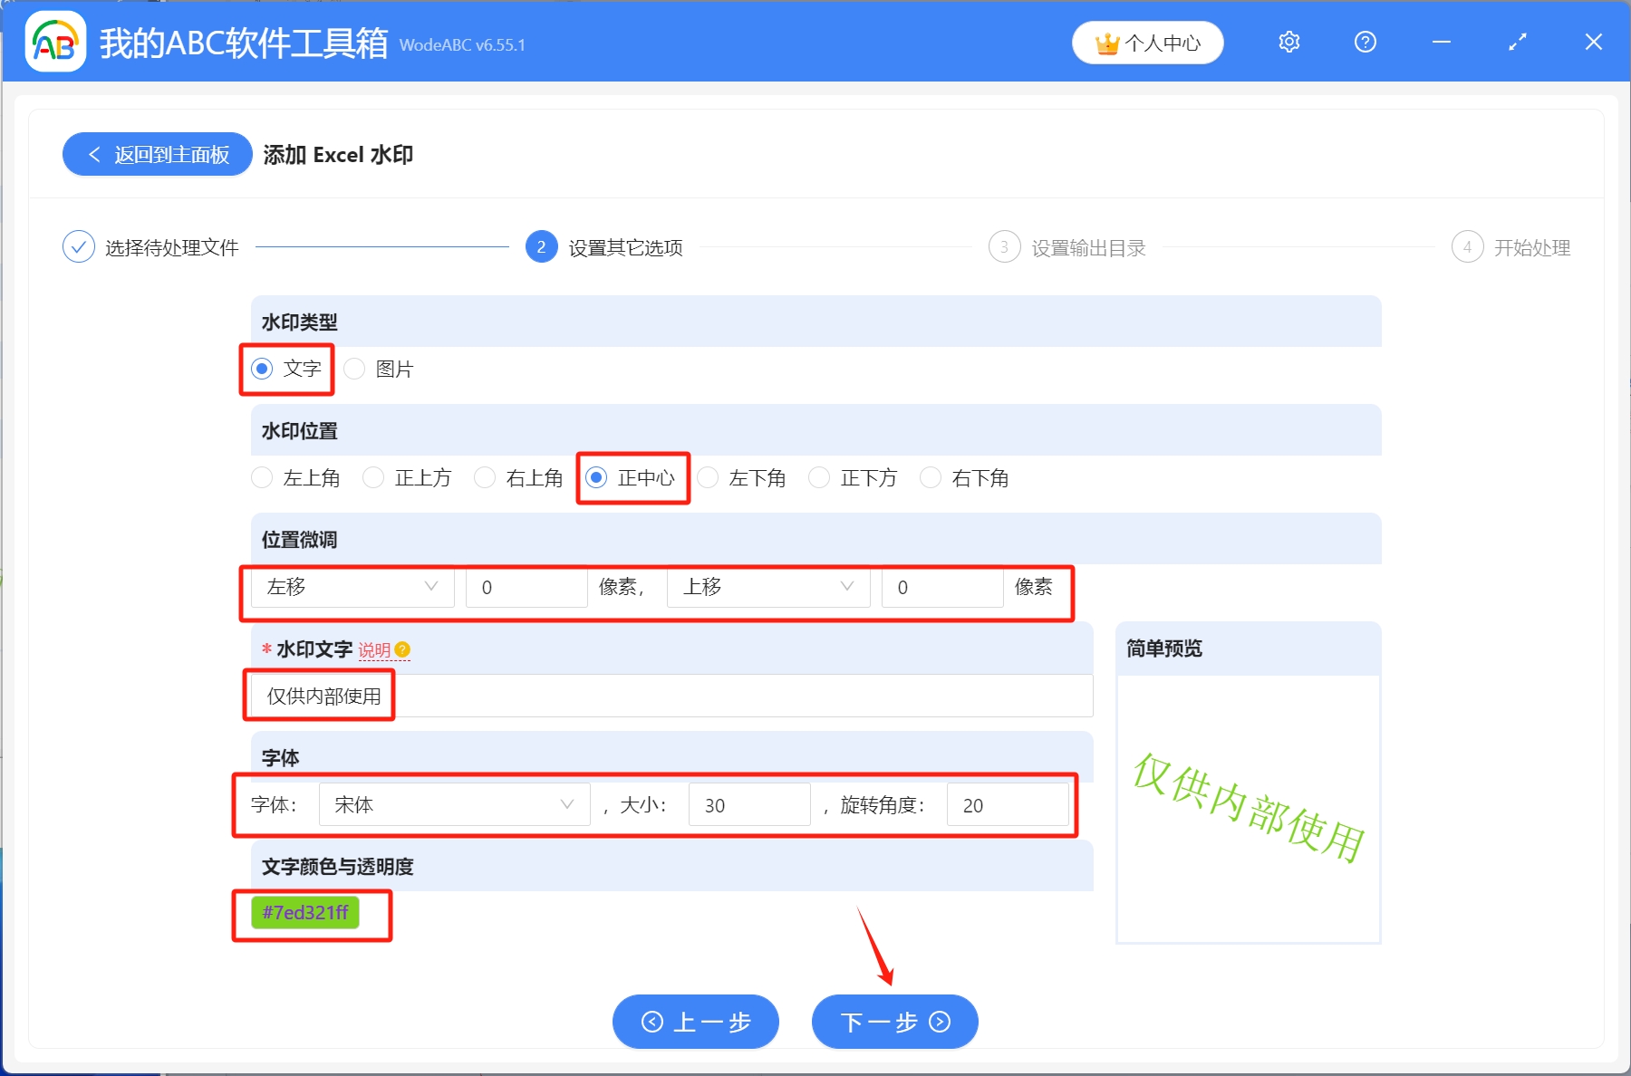Screen dimensions: 1631x1076
Task: Open the #7ed321ff color swatch
Action: (304, 914)
